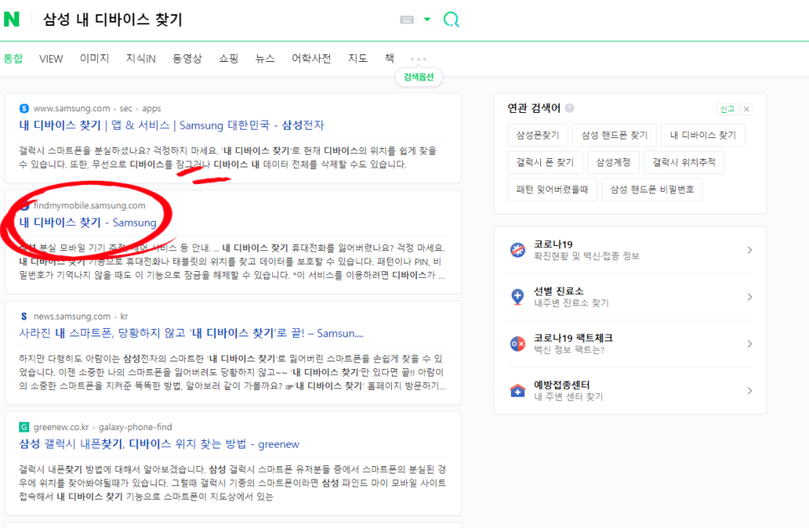Select related search 삼성 핸드폰 찾기

(614, 135)
